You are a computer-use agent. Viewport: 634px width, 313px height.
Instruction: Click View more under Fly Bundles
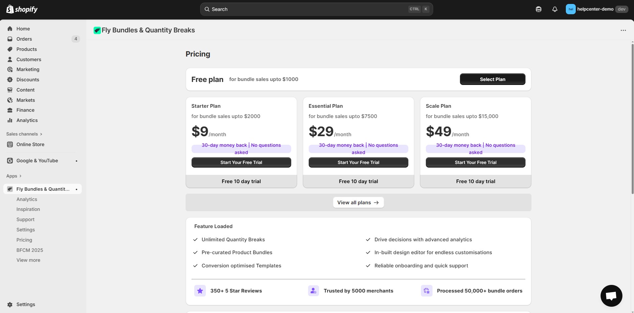click(x=28, y=260)
